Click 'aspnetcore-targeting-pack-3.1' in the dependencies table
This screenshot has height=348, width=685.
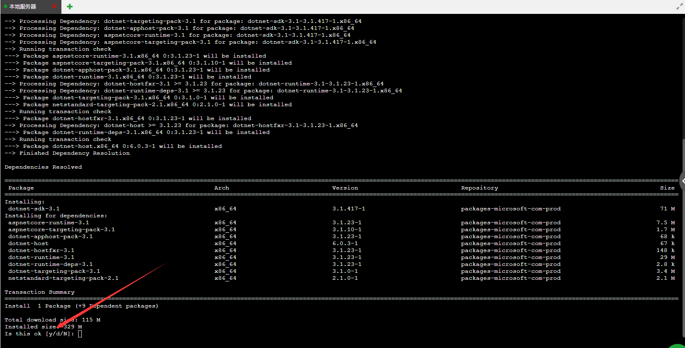61,230
